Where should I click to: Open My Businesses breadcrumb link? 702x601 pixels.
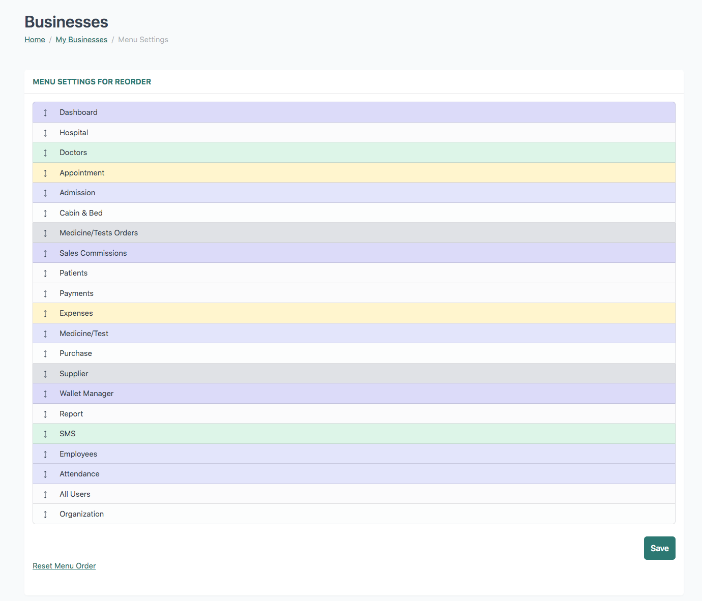[81, 40]
